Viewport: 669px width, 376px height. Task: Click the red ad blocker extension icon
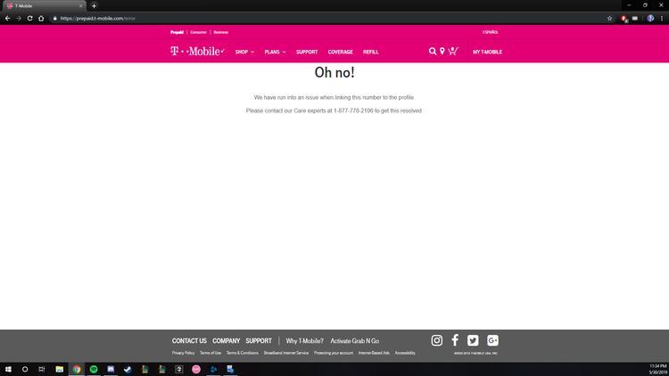point(624,19)
